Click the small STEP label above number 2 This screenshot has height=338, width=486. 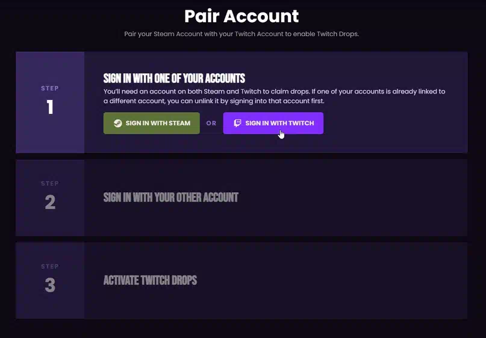[50, 183]
